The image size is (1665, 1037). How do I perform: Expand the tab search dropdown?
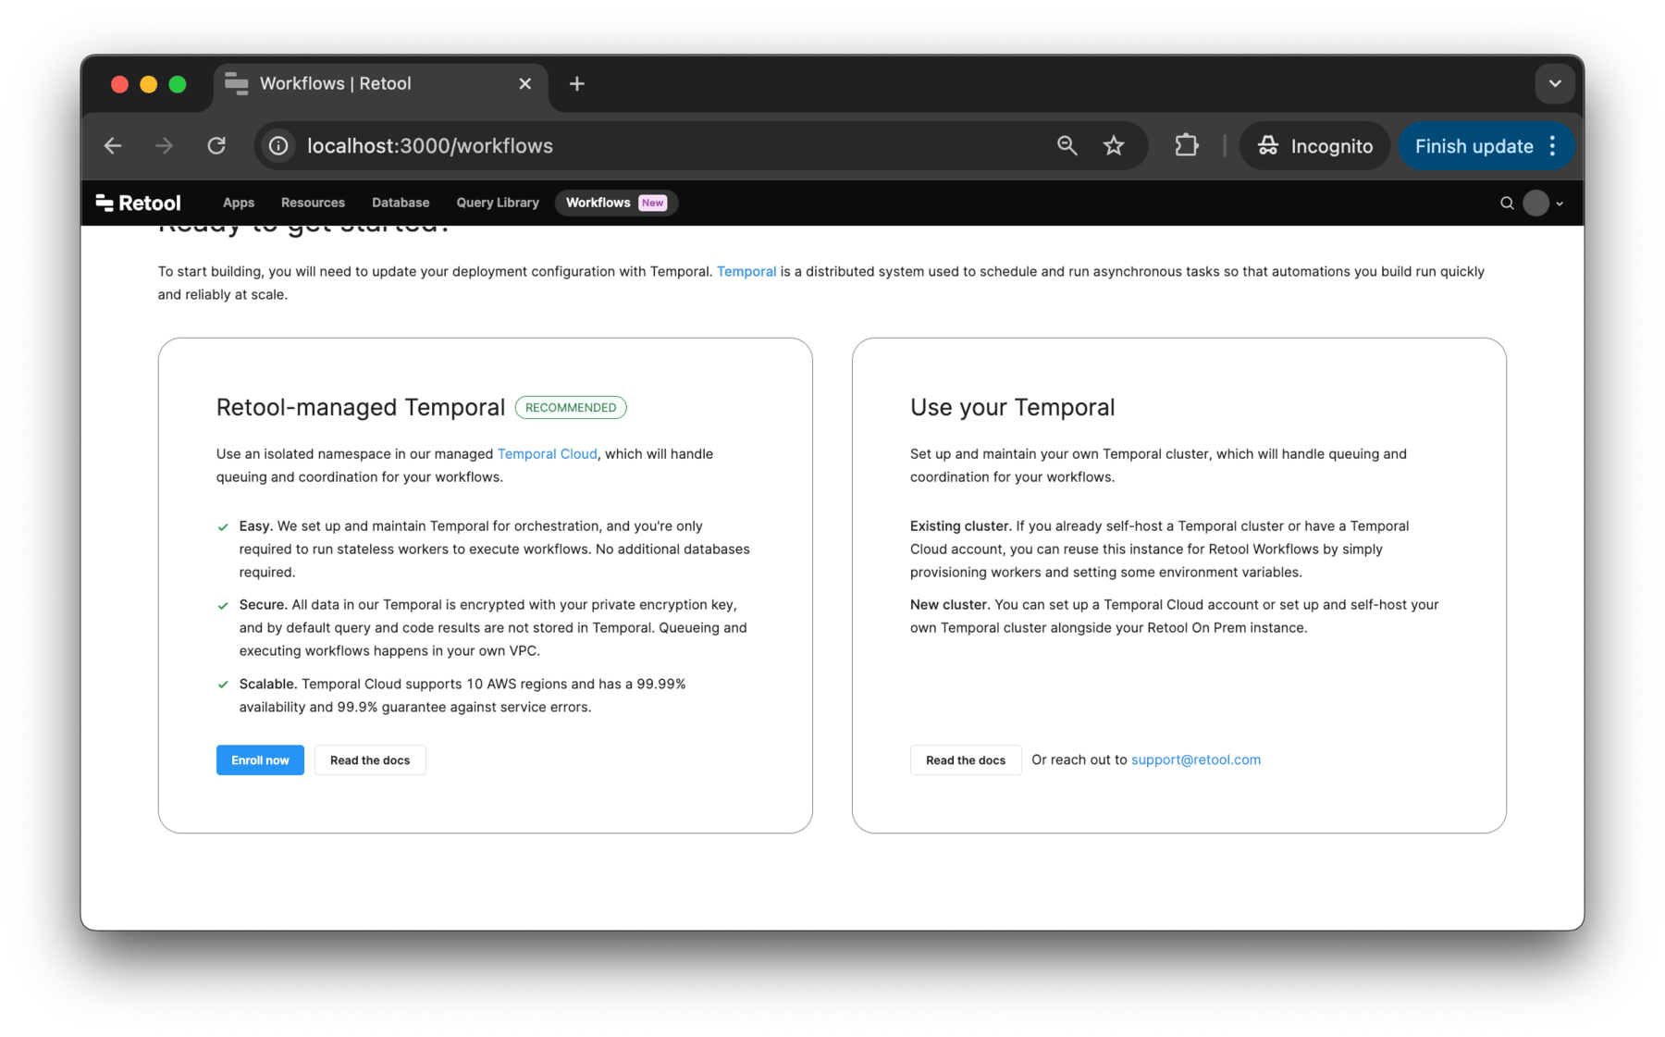click(1555, 84)
